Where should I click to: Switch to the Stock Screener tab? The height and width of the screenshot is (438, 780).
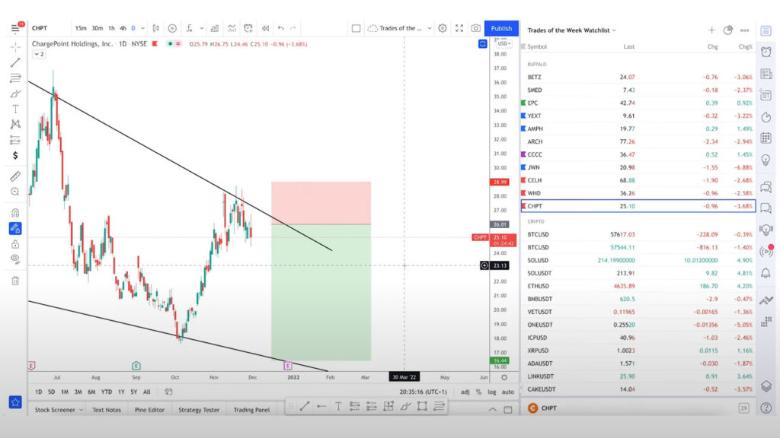point(55,410)
